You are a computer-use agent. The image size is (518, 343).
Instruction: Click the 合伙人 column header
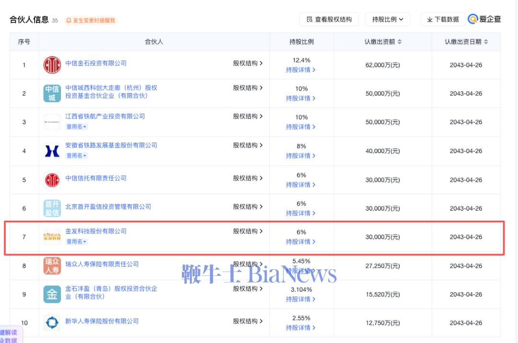154,42
